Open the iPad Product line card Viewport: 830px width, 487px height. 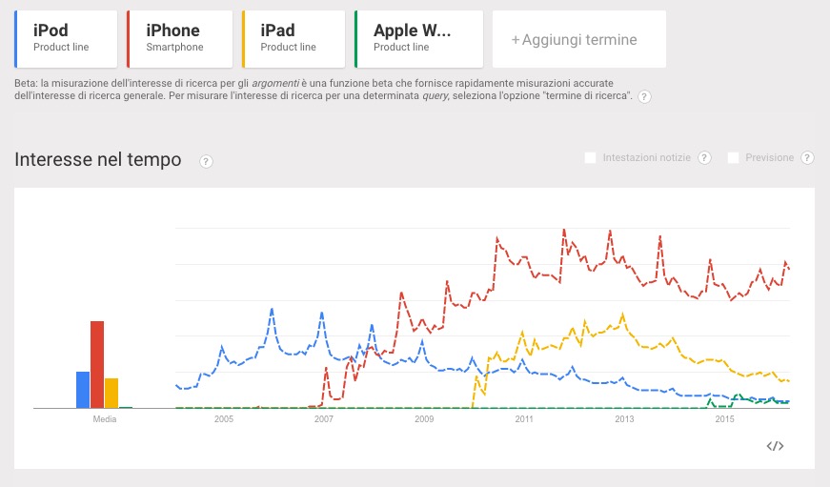pos(294,39)
